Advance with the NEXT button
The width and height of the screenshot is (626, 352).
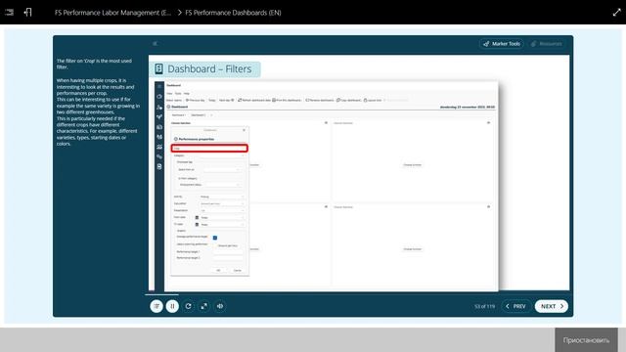tap(552, 306)
